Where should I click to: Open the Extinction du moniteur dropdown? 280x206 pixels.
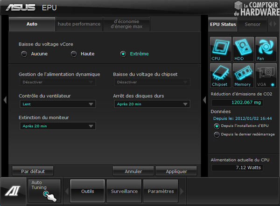(57, 126)
